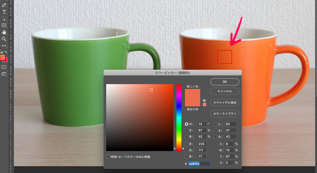Click the R value field showing 234
The image size is (317, 173).
202,144
